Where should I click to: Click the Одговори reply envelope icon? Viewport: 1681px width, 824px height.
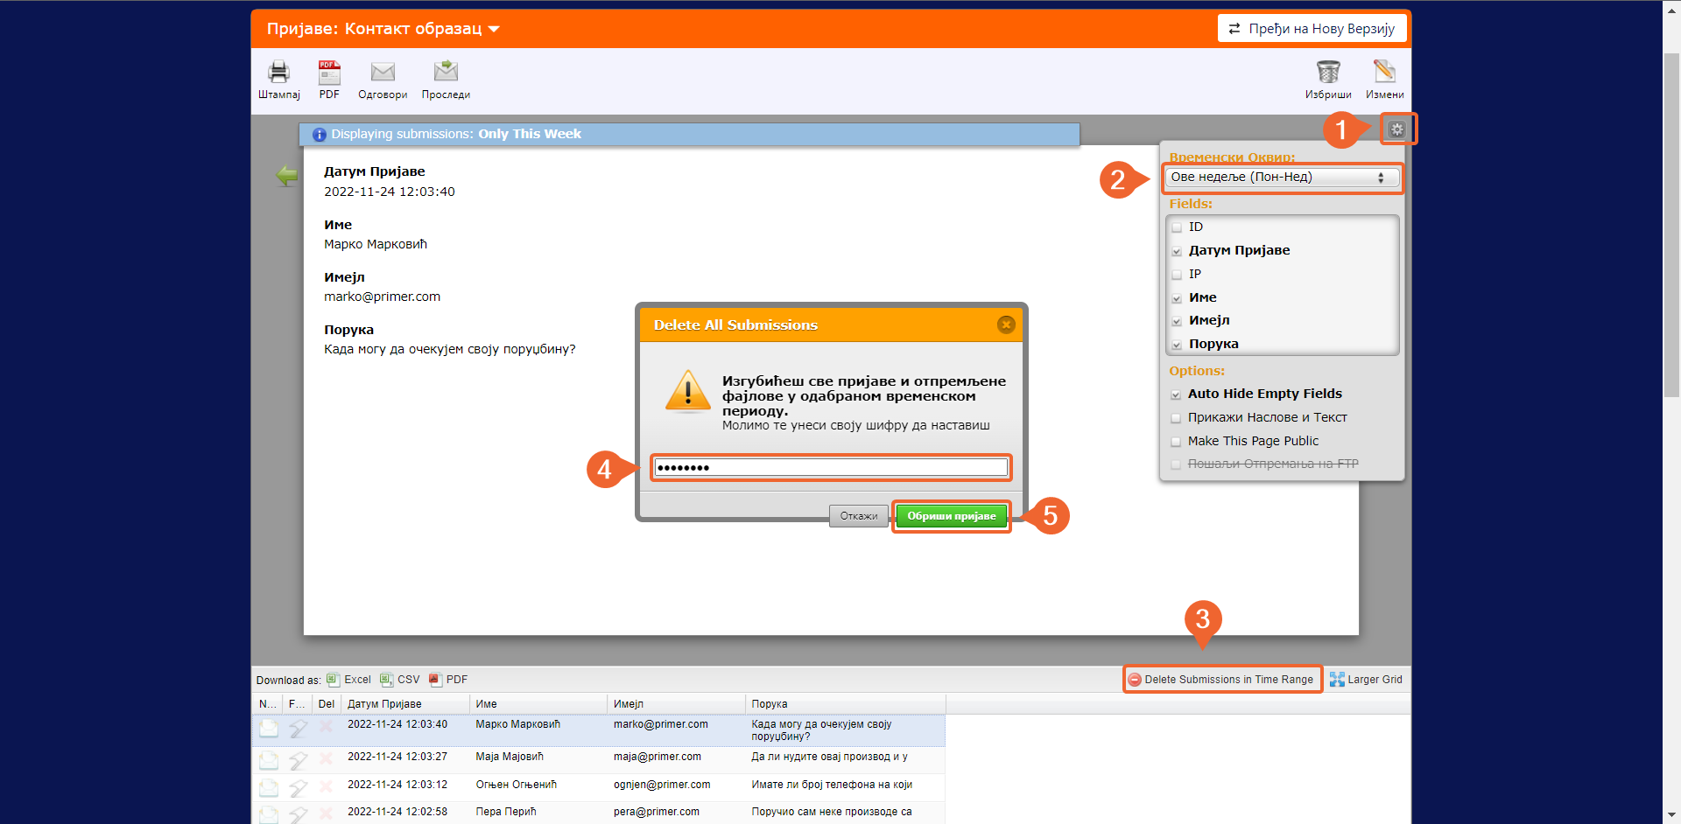pos(383,72)
